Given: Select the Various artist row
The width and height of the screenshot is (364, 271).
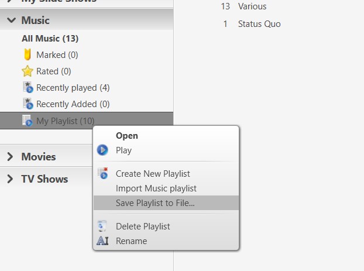Looking at the screenshot, I should point(252,6).
